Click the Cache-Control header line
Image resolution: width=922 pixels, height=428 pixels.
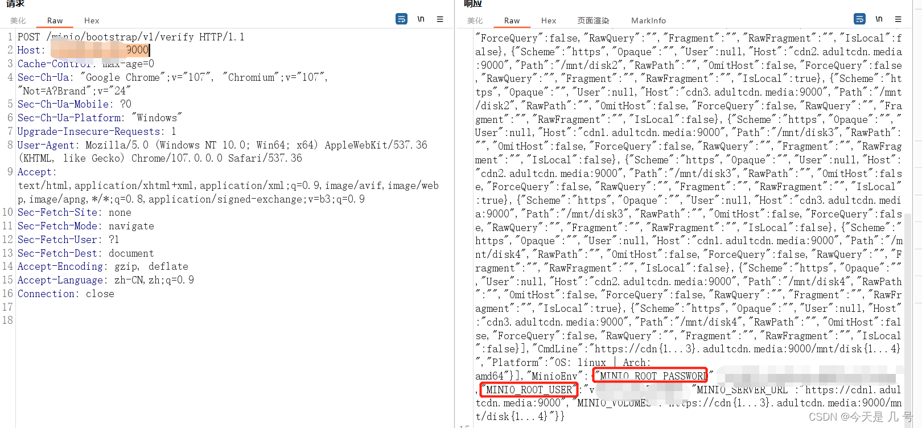coord(85,64)
